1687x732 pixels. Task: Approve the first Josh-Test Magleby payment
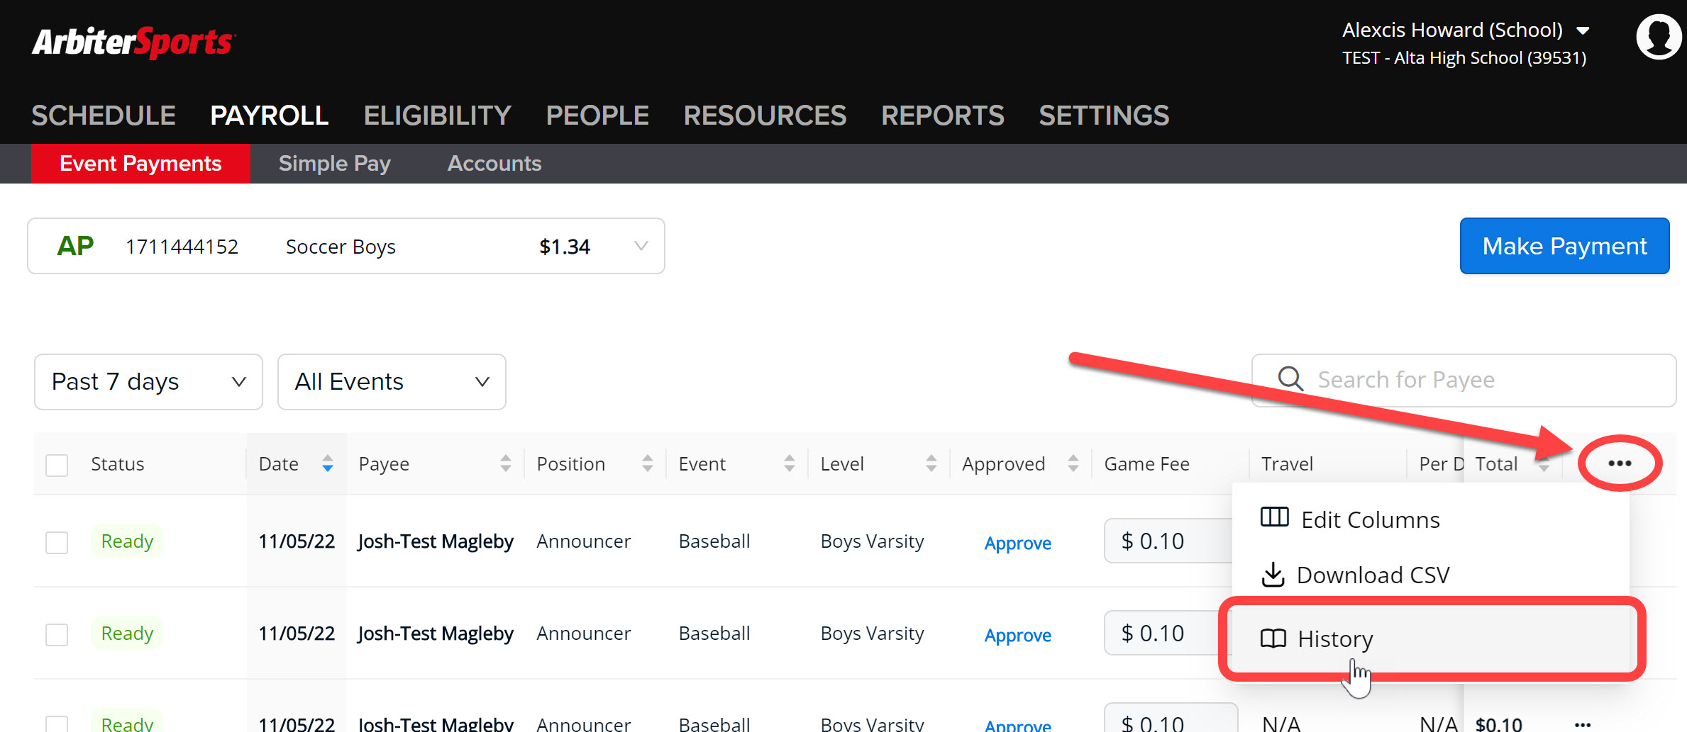(x=1017, y=543)
